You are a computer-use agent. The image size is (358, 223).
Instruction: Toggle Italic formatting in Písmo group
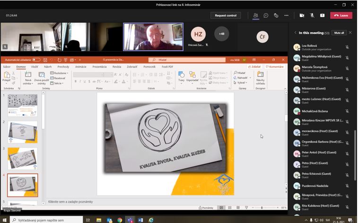pos(80,81)
